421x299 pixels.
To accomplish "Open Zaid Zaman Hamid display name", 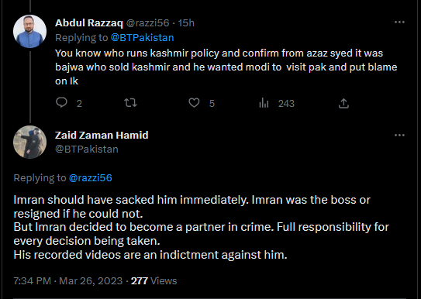I will pos(102,135).
